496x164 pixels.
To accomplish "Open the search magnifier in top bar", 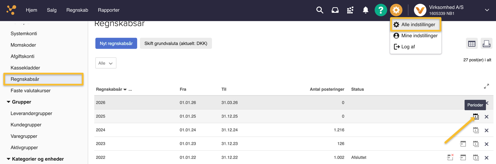I will click(319, 10).
